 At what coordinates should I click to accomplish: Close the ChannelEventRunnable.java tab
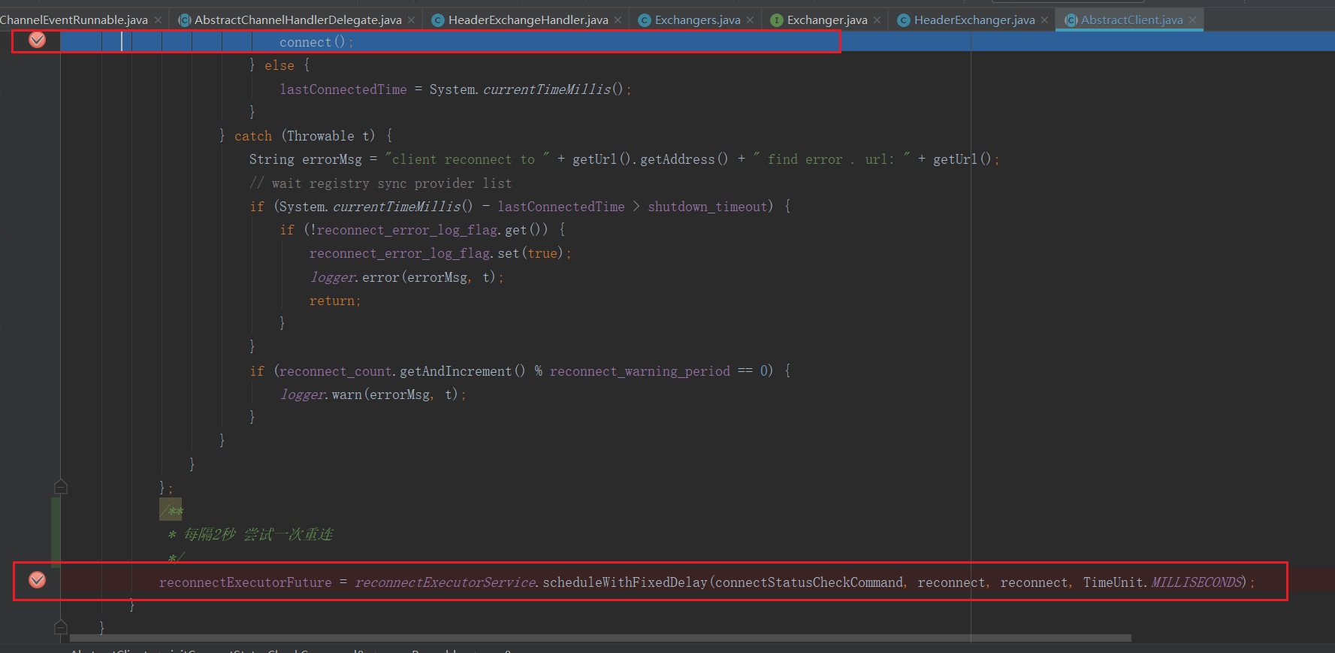(x=158, y=20)
